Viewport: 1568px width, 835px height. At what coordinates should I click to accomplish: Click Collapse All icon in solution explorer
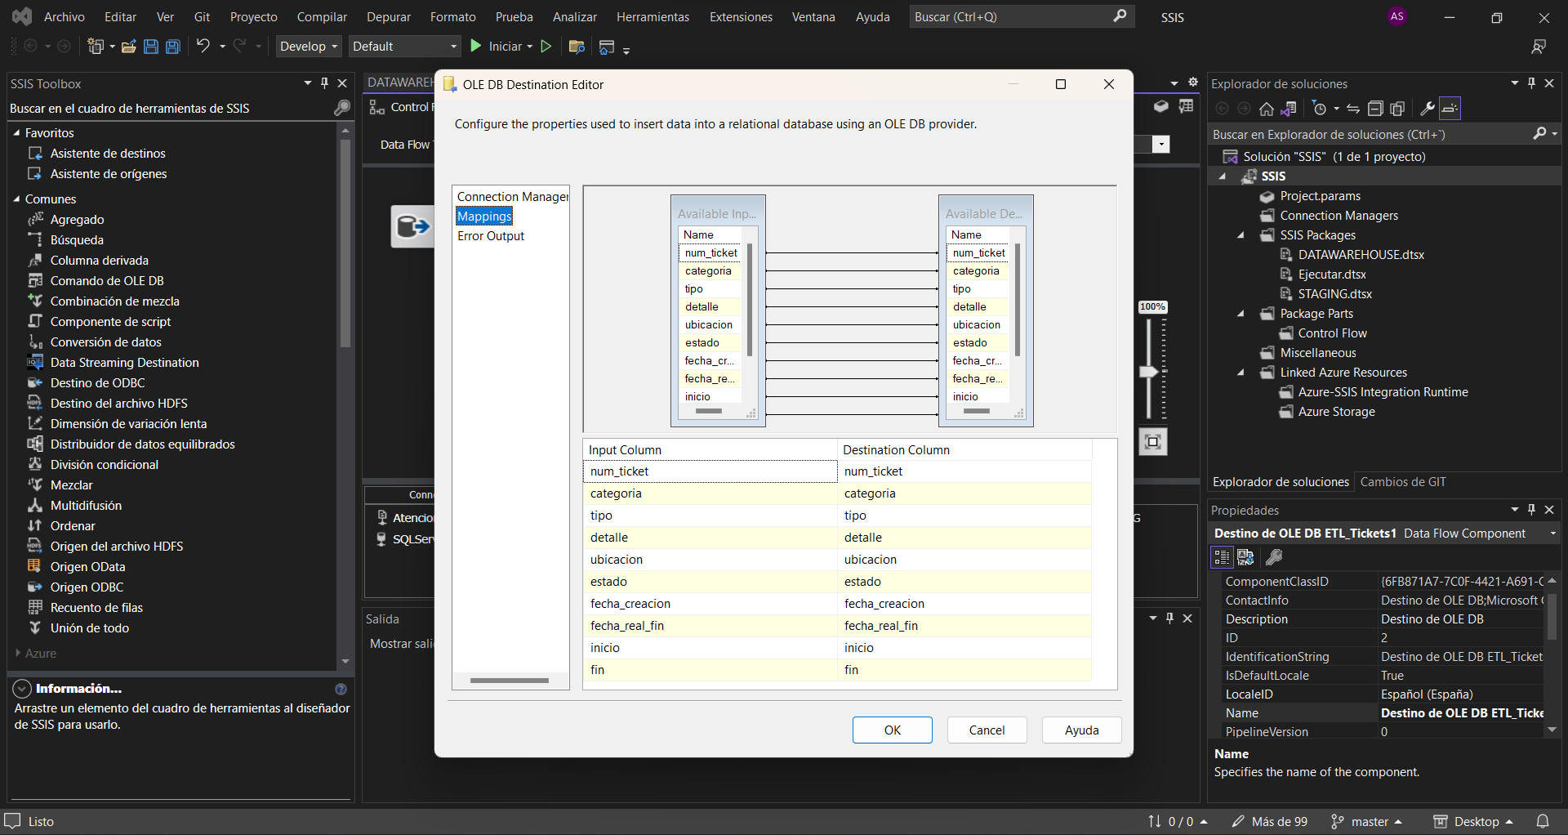click(1375, 109)
